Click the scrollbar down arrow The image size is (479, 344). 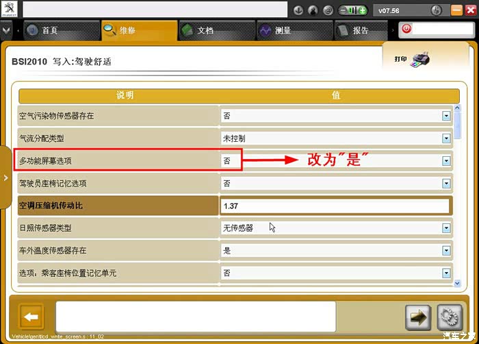tap(457, 283)
